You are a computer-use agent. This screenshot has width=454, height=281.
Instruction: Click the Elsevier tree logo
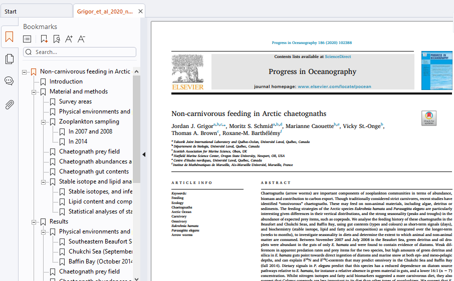tap(187, 72)
